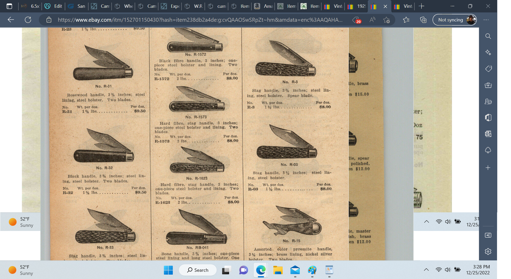511x279 pixels.
Task: Open Wi-Fi network settings in tray
Action: pyautogui.click(x=439, y=270)
